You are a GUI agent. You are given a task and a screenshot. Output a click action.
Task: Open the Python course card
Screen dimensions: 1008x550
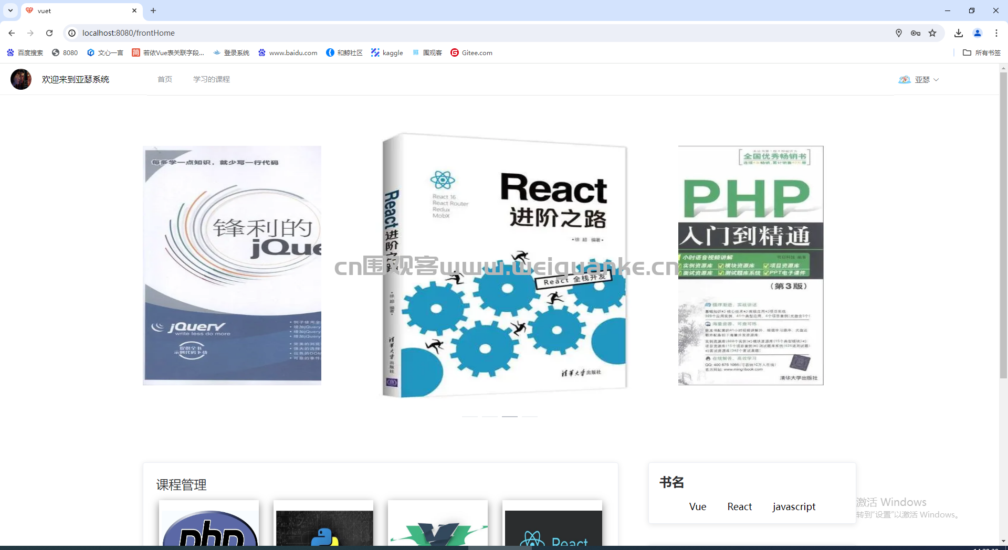(x=323, y=523)
